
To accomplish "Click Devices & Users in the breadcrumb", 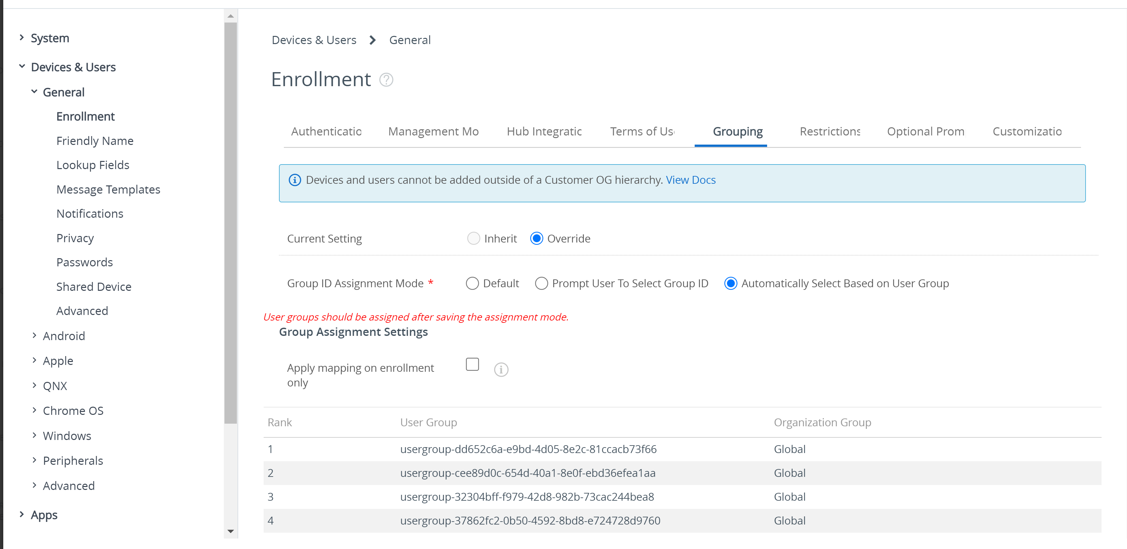I will [x=314, y=40].
